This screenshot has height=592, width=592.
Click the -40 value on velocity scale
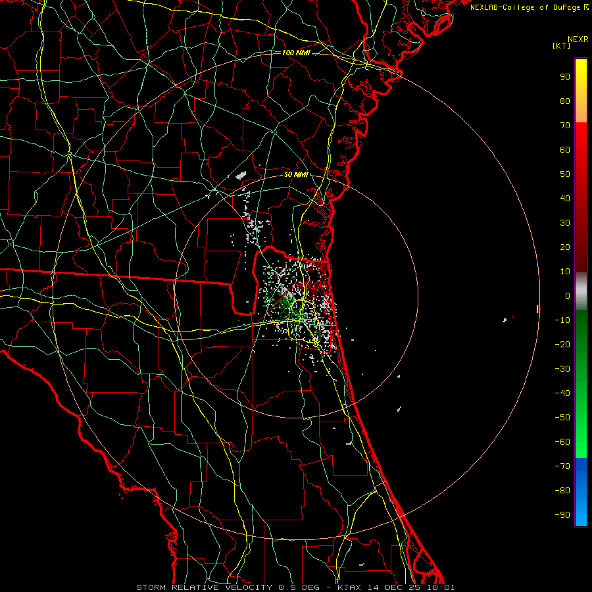[x=562, y=393]
